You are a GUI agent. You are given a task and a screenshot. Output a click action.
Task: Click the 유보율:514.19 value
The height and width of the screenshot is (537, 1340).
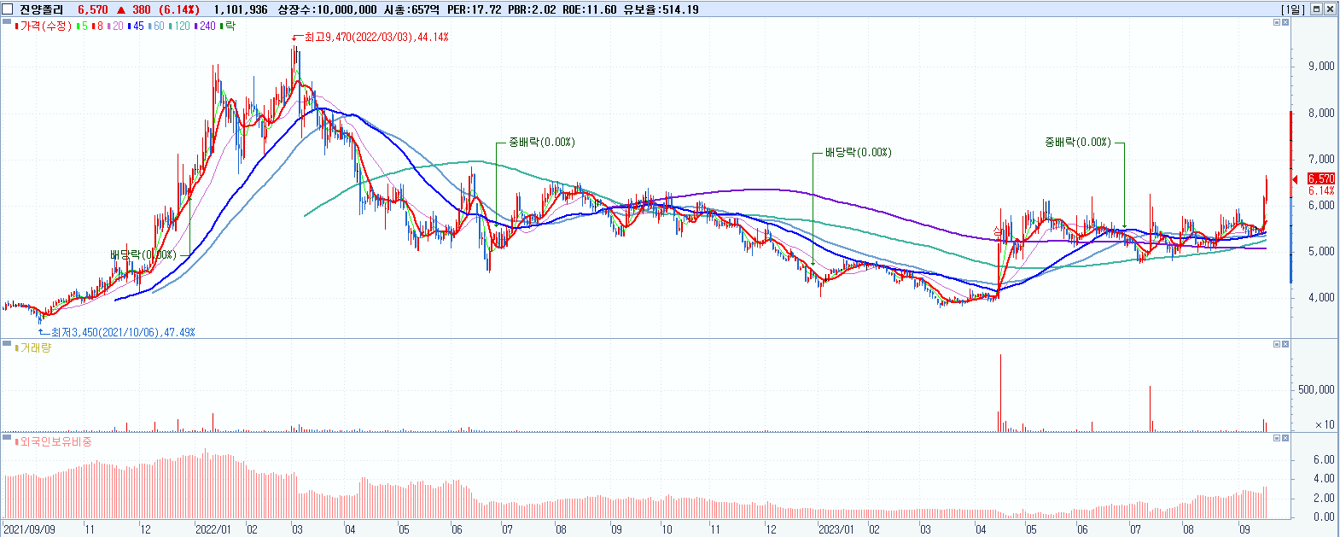click(x=661, y=9)
